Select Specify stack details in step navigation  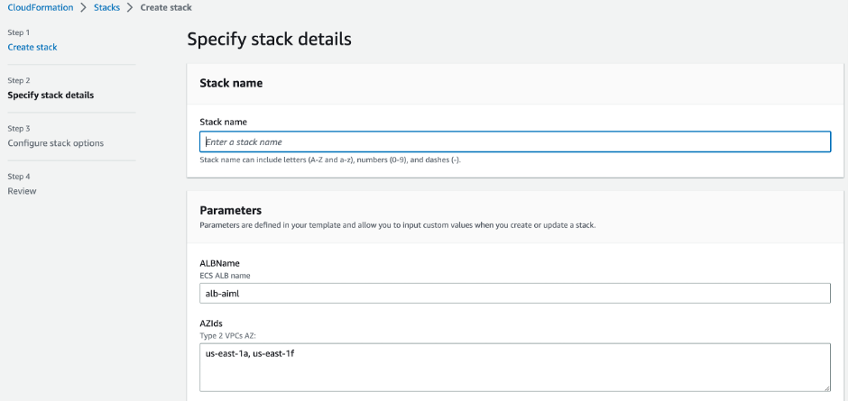point(51,95)
